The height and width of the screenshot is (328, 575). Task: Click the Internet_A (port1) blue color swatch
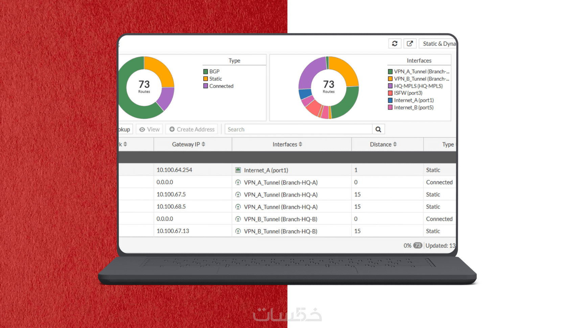click(x=390, y=100)
